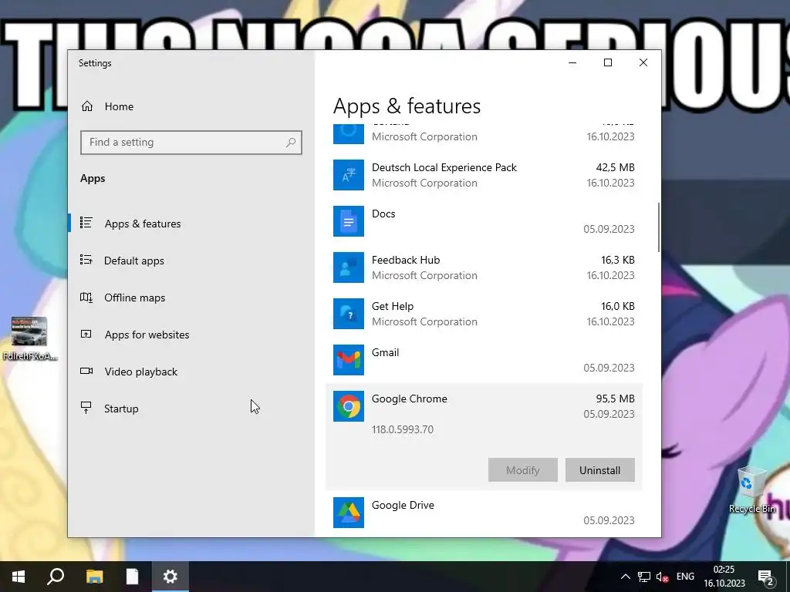Select the Gmail entry name
This screenshot has height=592, width=790.
(x=386, y=352)
